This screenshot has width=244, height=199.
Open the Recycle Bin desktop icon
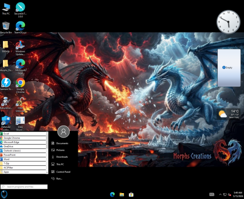tap(6, 27)
